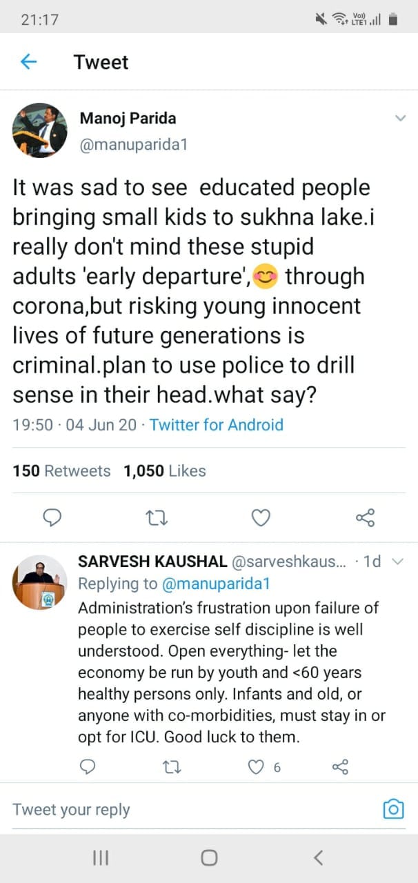This screenshot has width=418, height=883.
Task: Like Sarvesh Kaushal's reply with the heart
Action: [256, 766]
